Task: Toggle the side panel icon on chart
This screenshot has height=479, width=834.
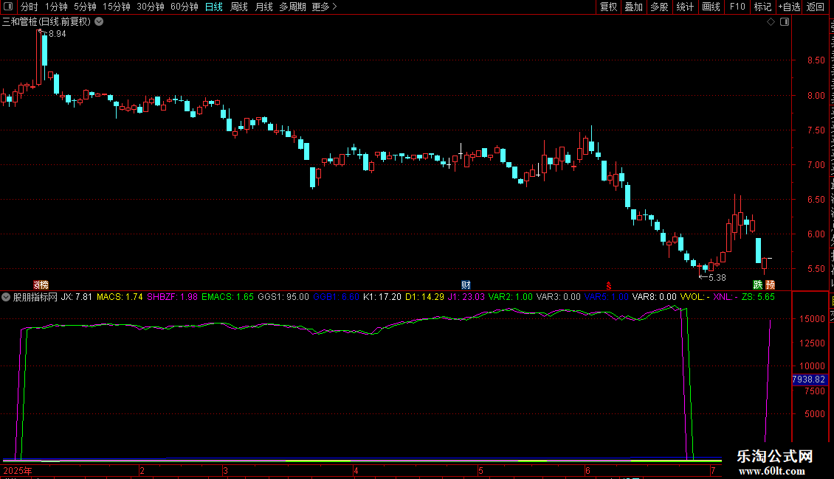Action: pos(785,22)
